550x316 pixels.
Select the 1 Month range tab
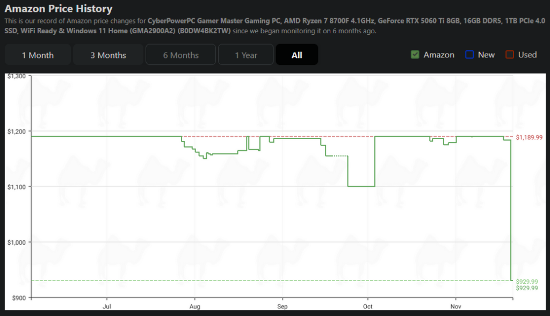click(38, 55)
